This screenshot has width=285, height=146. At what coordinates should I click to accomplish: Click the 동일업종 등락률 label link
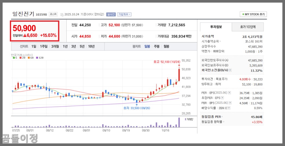(x=212, y=122)
